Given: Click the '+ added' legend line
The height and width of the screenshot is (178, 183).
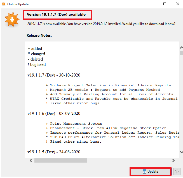Looking at the screenshot, I should click(x=35, y=48).
